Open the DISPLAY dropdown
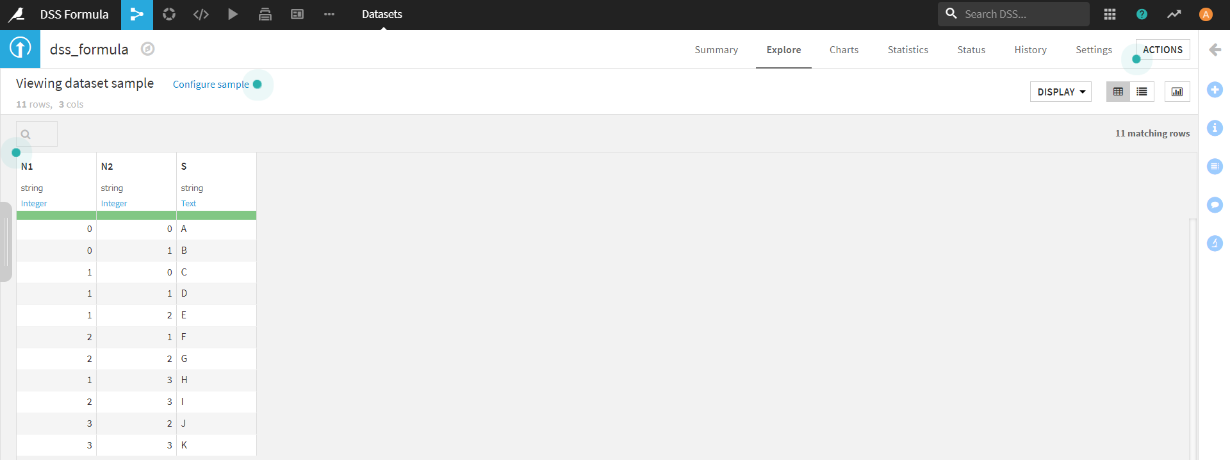1230x460 pixels. (1061, 92)
